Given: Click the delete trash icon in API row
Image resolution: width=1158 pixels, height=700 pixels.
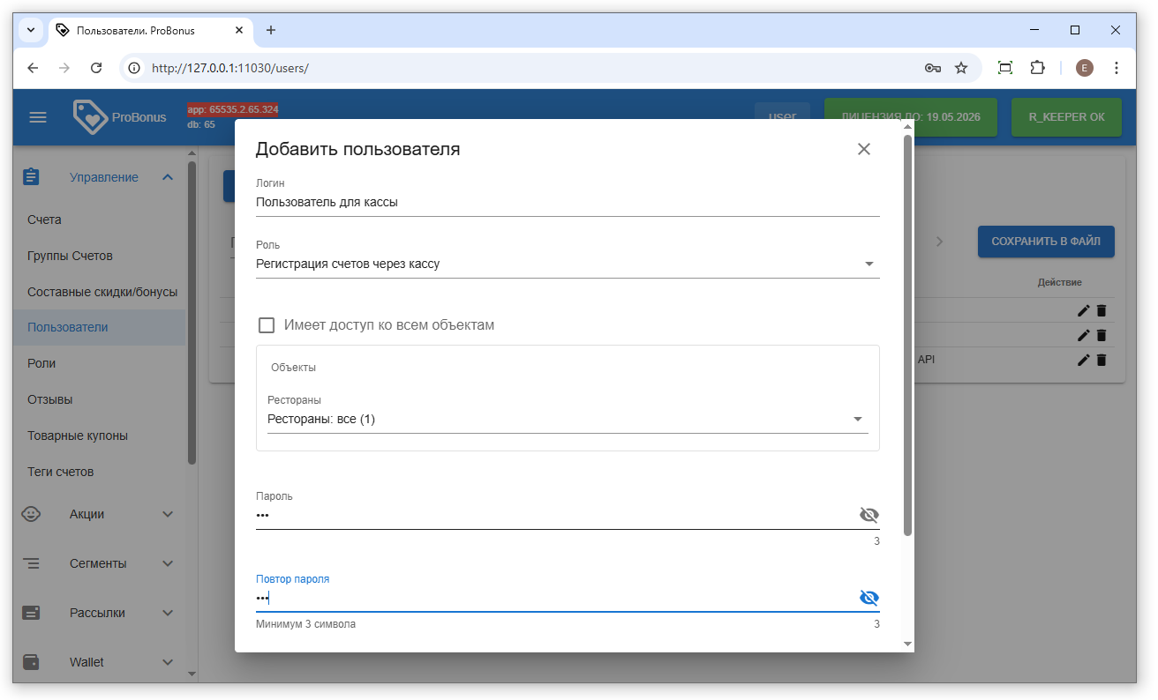Looking at the screenshot, I should point(1101,360).
